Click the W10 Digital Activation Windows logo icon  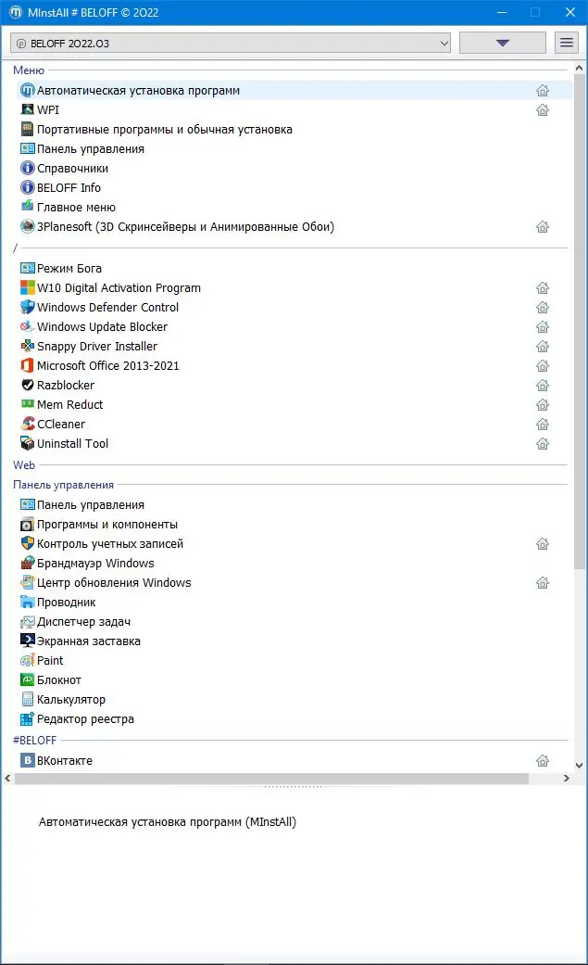click(x=27, y=287)
